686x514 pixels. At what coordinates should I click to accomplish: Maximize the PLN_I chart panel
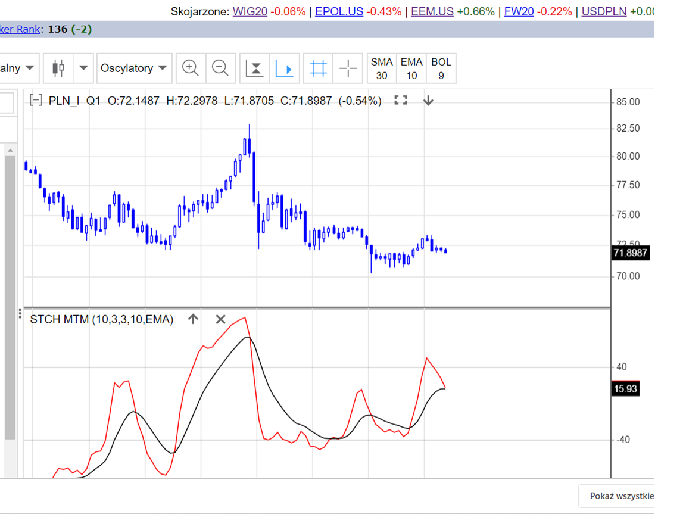tap(401, 101)
